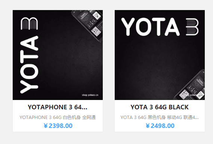Open the left product card's dark image center
213x144 pixels.
tap(58, 55)
